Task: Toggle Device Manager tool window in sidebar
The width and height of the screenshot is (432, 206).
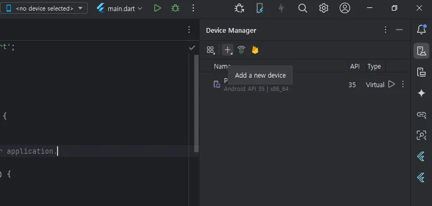Action: (x=421, y=51)
